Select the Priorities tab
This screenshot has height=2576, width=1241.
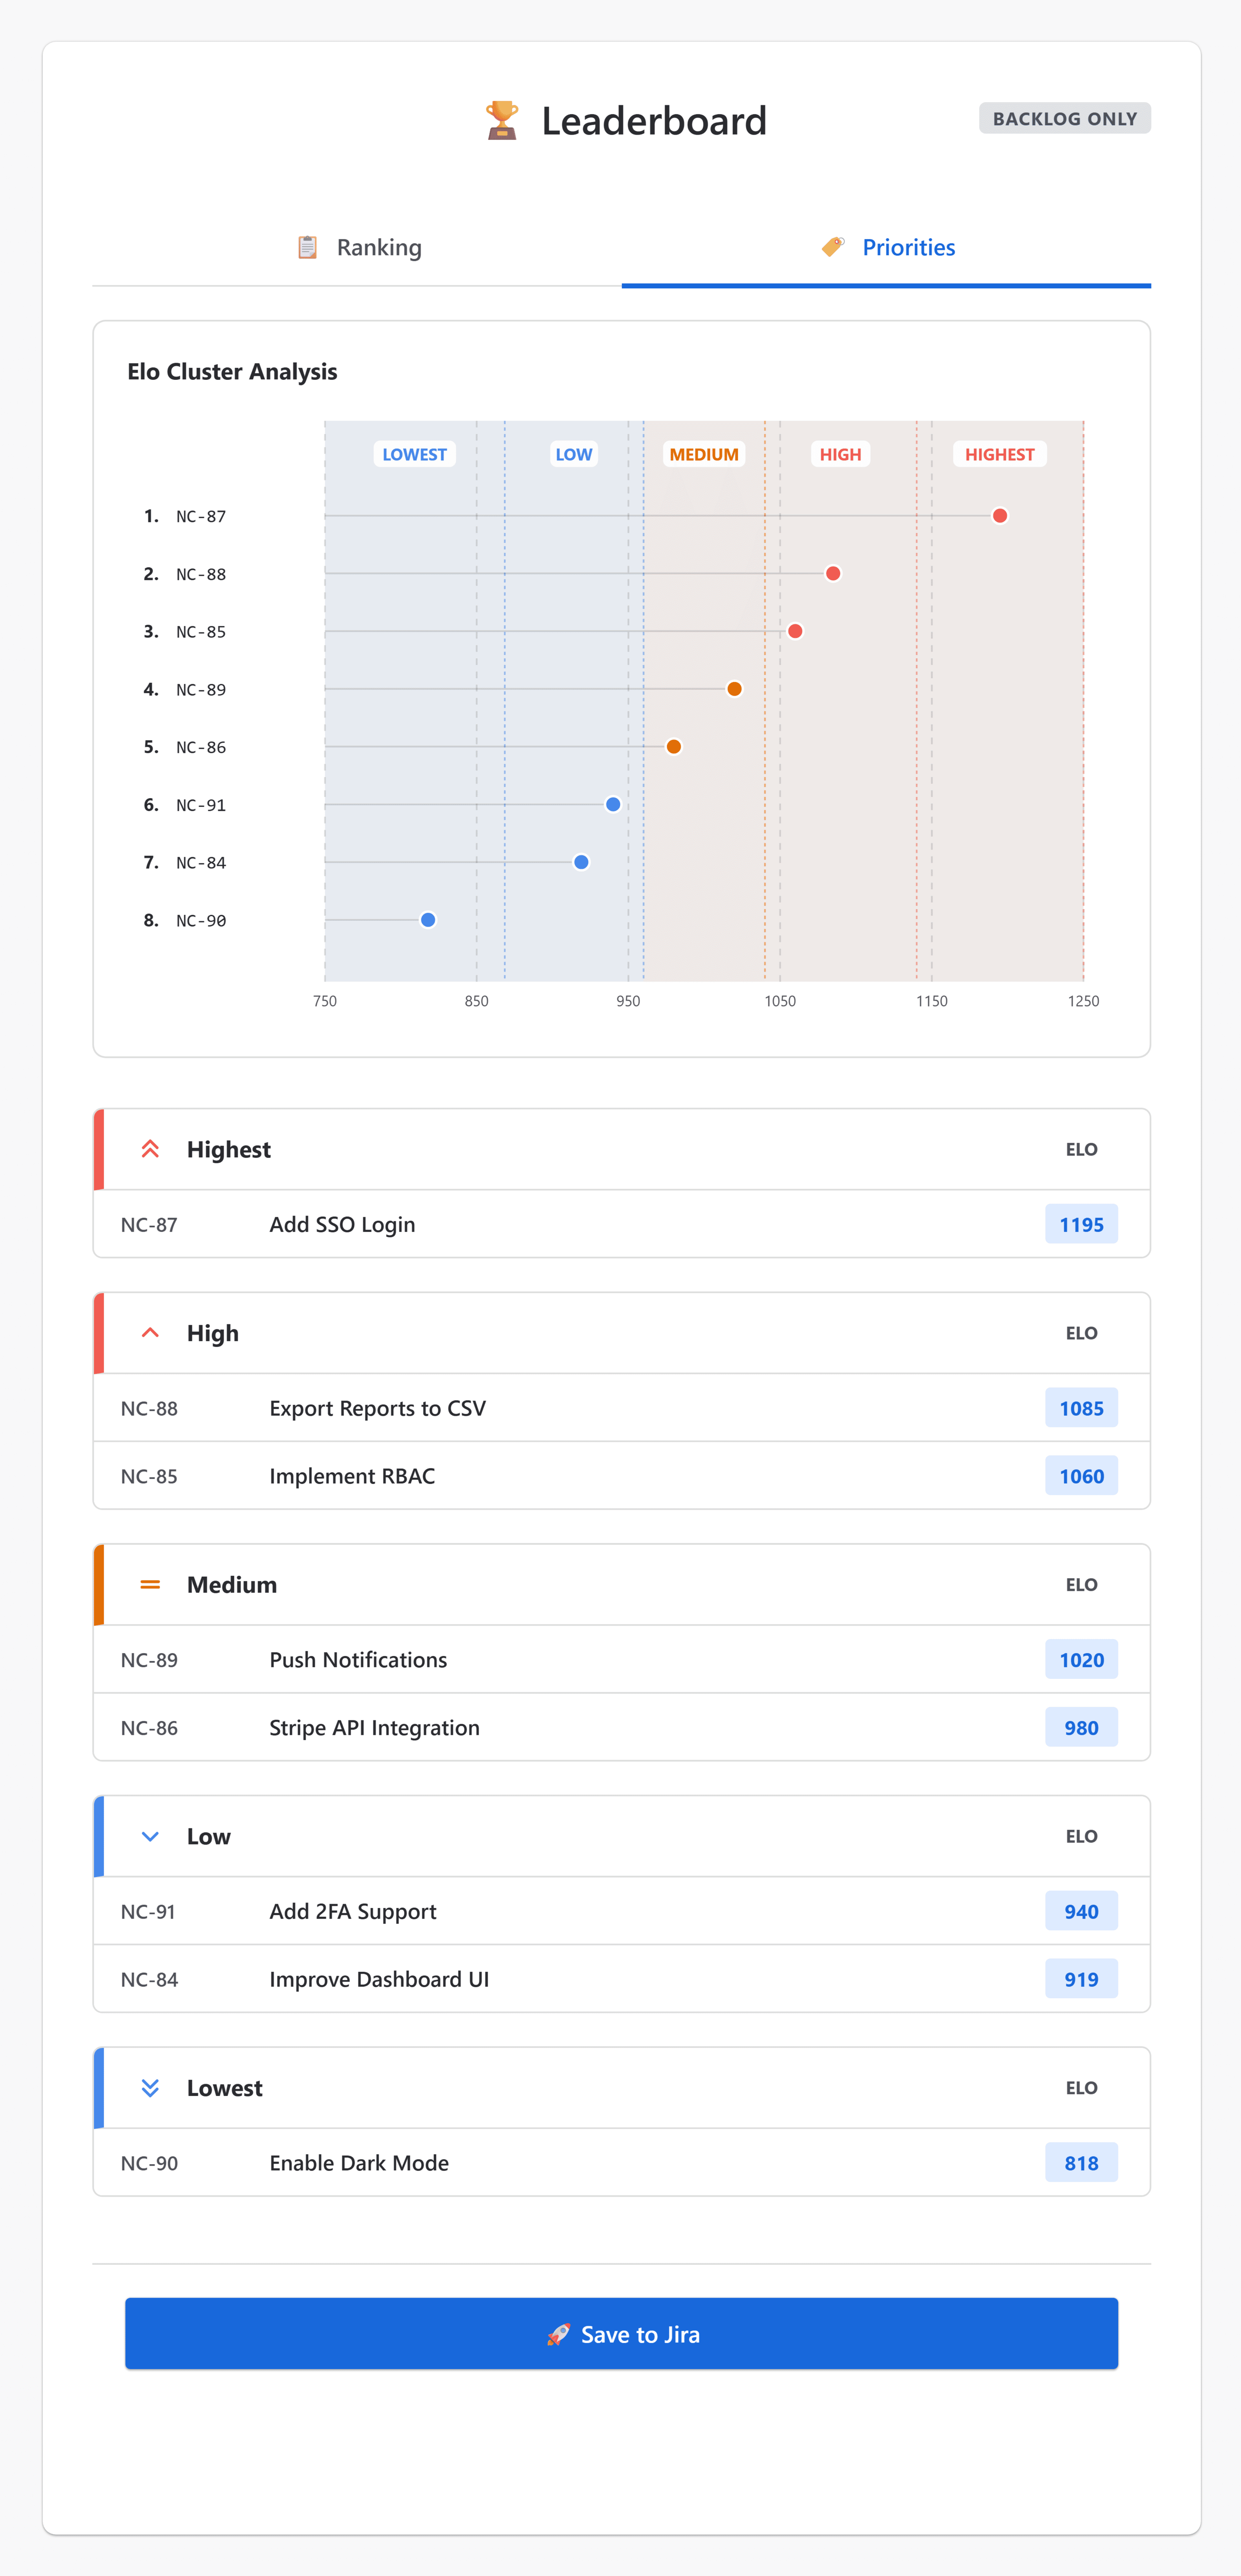tap(886, 247)
